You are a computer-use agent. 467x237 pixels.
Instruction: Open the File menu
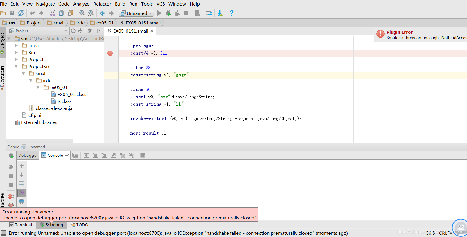tap(3, 4)
